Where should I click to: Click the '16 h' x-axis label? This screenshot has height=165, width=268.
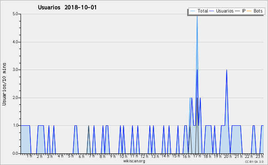pos(186,157)
